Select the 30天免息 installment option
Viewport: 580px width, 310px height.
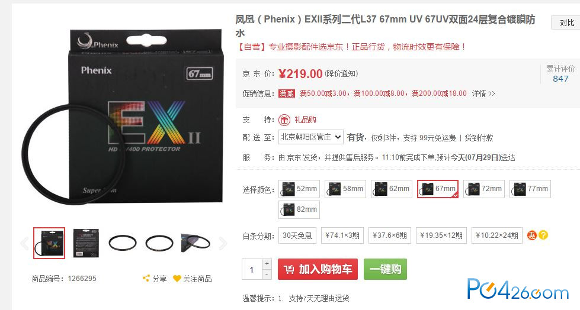(297, 235)
